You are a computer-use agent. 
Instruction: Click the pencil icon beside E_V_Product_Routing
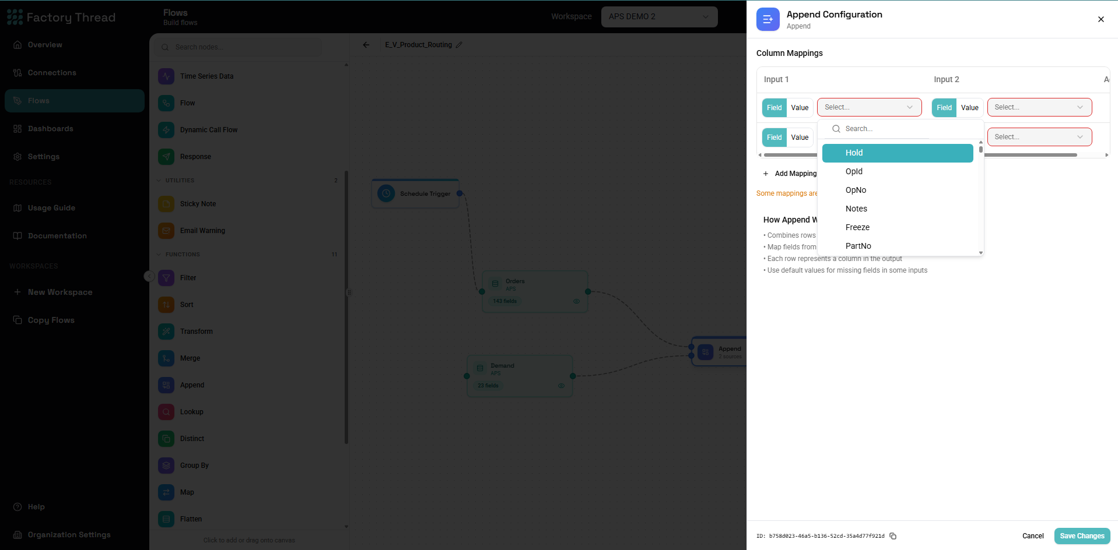coord(459,45)
